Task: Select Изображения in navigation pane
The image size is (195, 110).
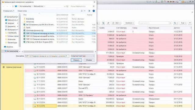Action: pos(12,30)
